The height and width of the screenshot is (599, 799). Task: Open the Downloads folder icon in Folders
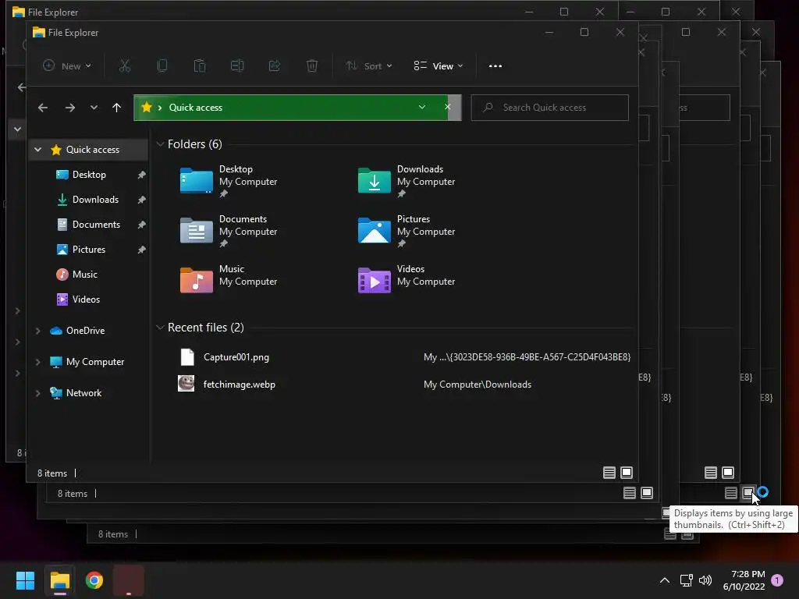point(374,181)
